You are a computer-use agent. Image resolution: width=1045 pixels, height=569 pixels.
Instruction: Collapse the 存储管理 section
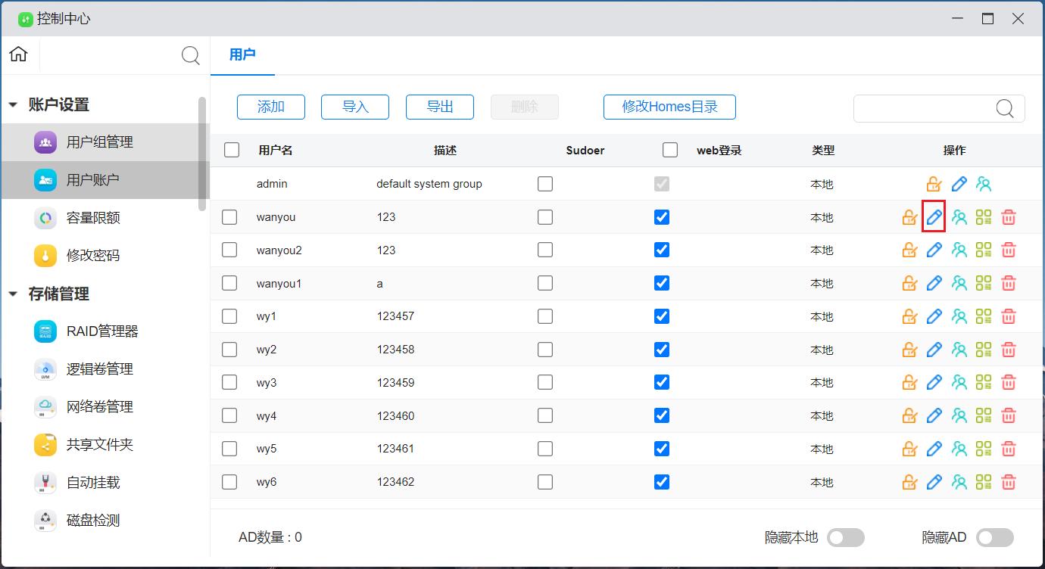pos(13,294)
